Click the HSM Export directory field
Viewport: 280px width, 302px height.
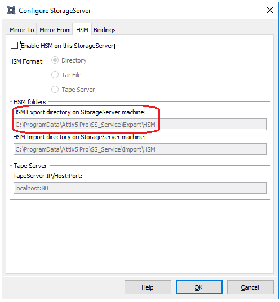(x=140, y=125)
